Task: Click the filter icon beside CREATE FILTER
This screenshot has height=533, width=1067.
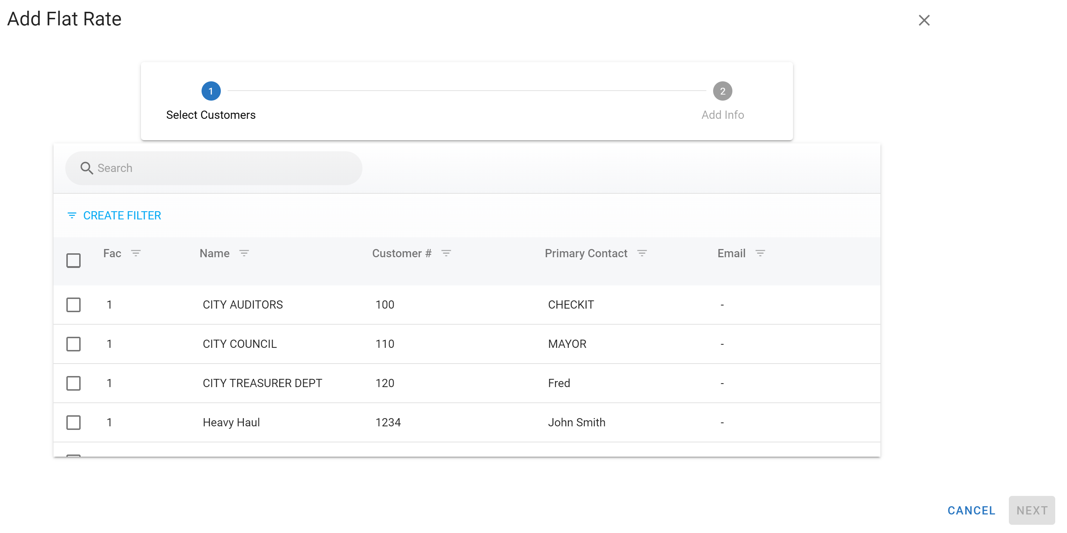Action: [x=72, y=215]
